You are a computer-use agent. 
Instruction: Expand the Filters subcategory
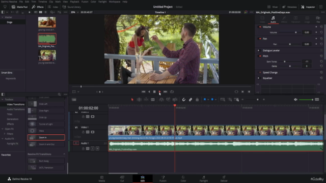point(5,134)
